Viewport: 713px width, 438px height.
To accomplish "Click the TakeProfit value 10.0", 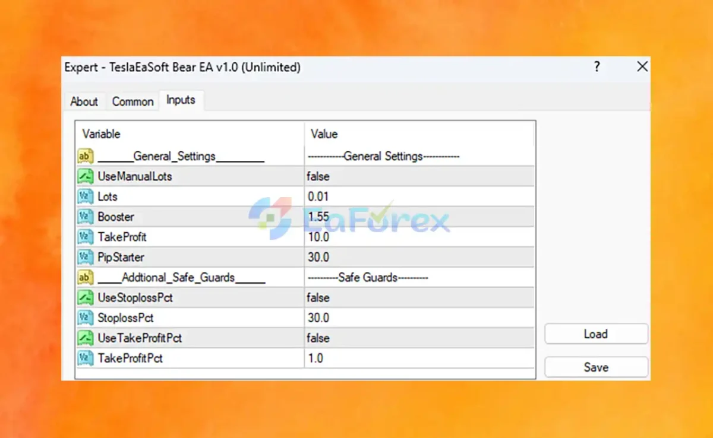I will point(318,237).
